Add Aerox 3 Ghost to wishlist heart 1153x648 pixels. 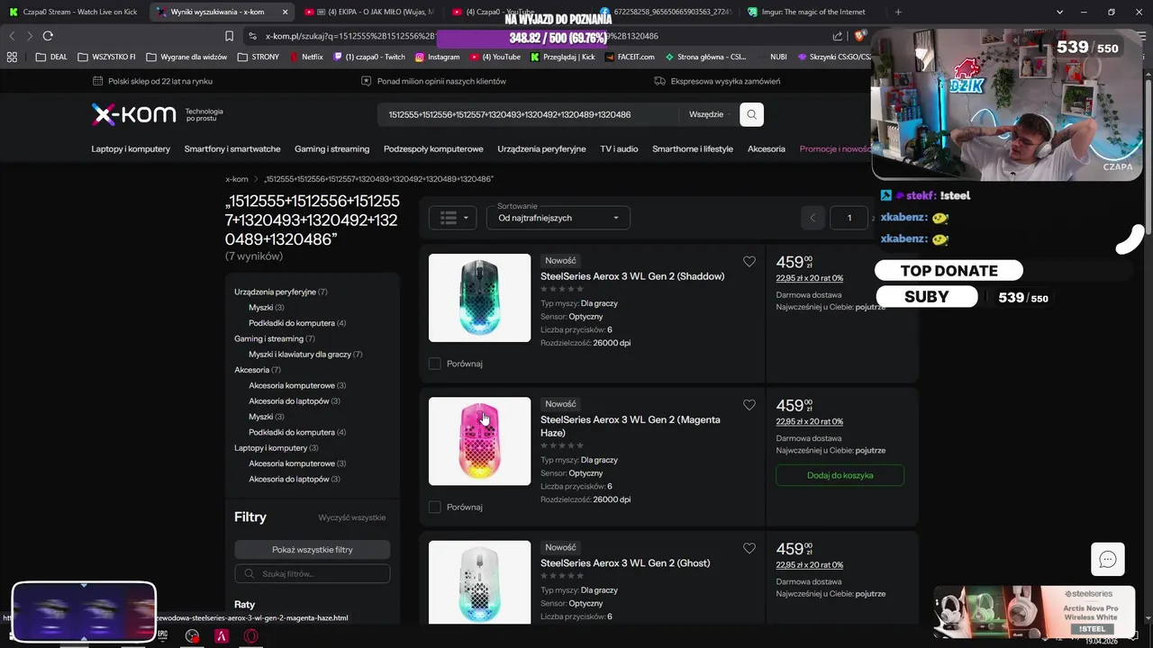pos(749,548)
